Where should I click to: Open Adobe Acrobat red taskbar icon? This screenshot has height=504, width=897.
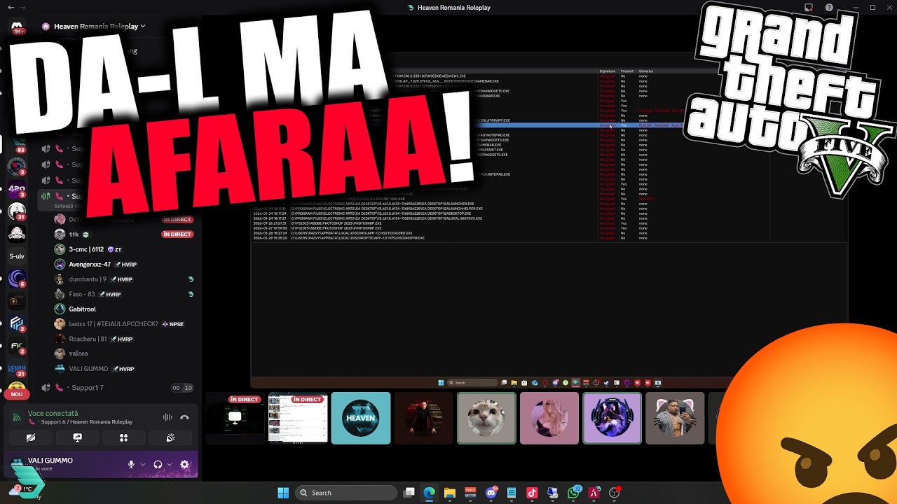(594, 493)
